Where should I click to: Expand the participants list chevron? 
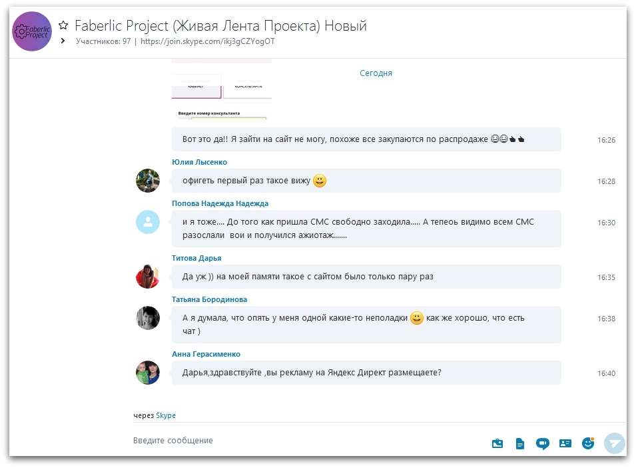pyautogui.click(x=63, y=41)
